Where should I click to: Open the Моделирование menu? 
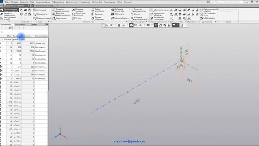43,2
